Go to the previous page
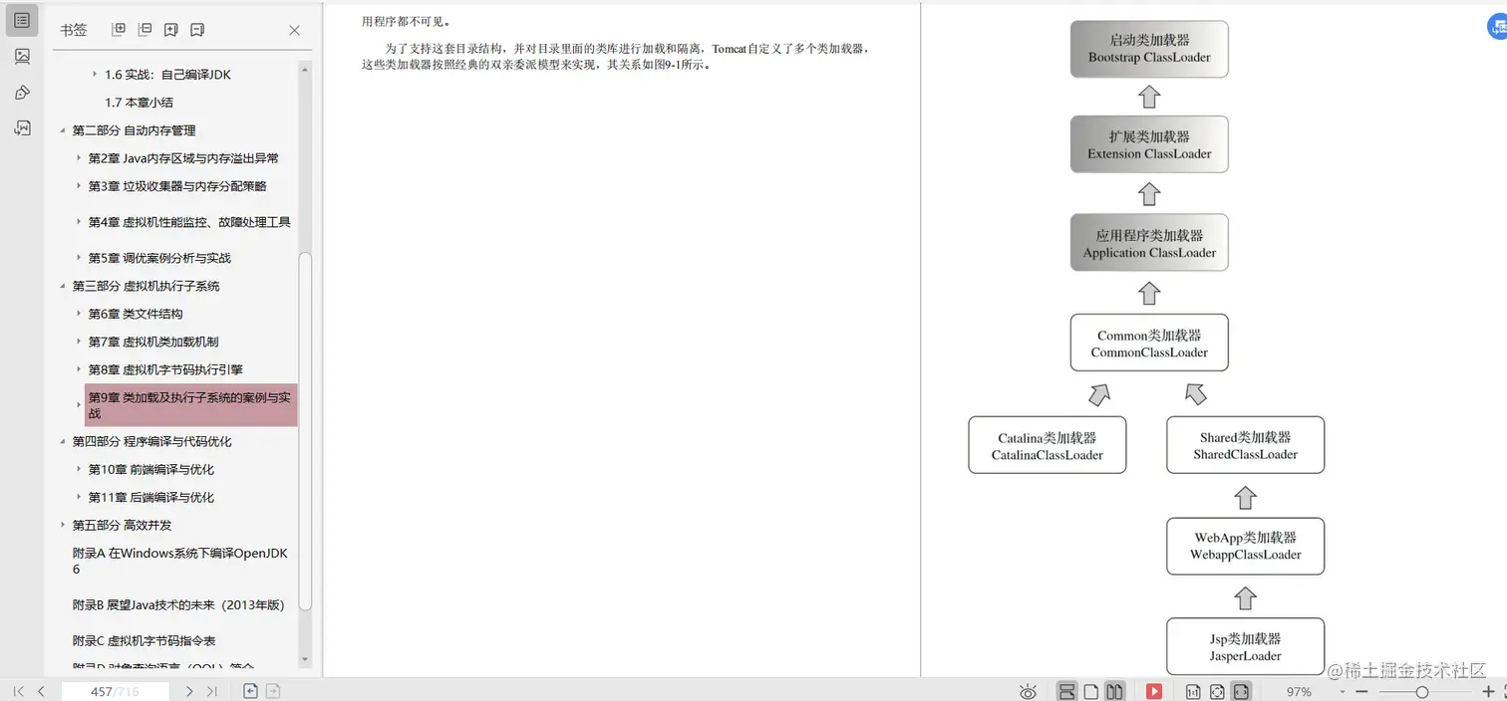The height and width of the screenshot is (701, 1507). coord(41,691)
